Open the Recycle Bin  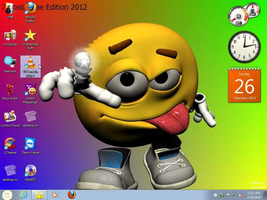[x=10, y=92]
